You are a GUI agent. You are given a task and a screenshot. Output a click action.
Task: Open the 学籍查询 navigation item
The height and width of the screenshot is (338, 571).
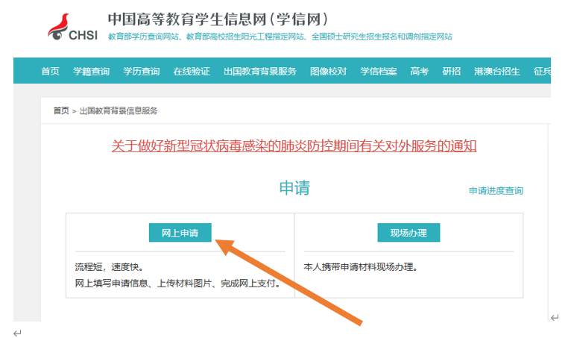pos(91,72)
